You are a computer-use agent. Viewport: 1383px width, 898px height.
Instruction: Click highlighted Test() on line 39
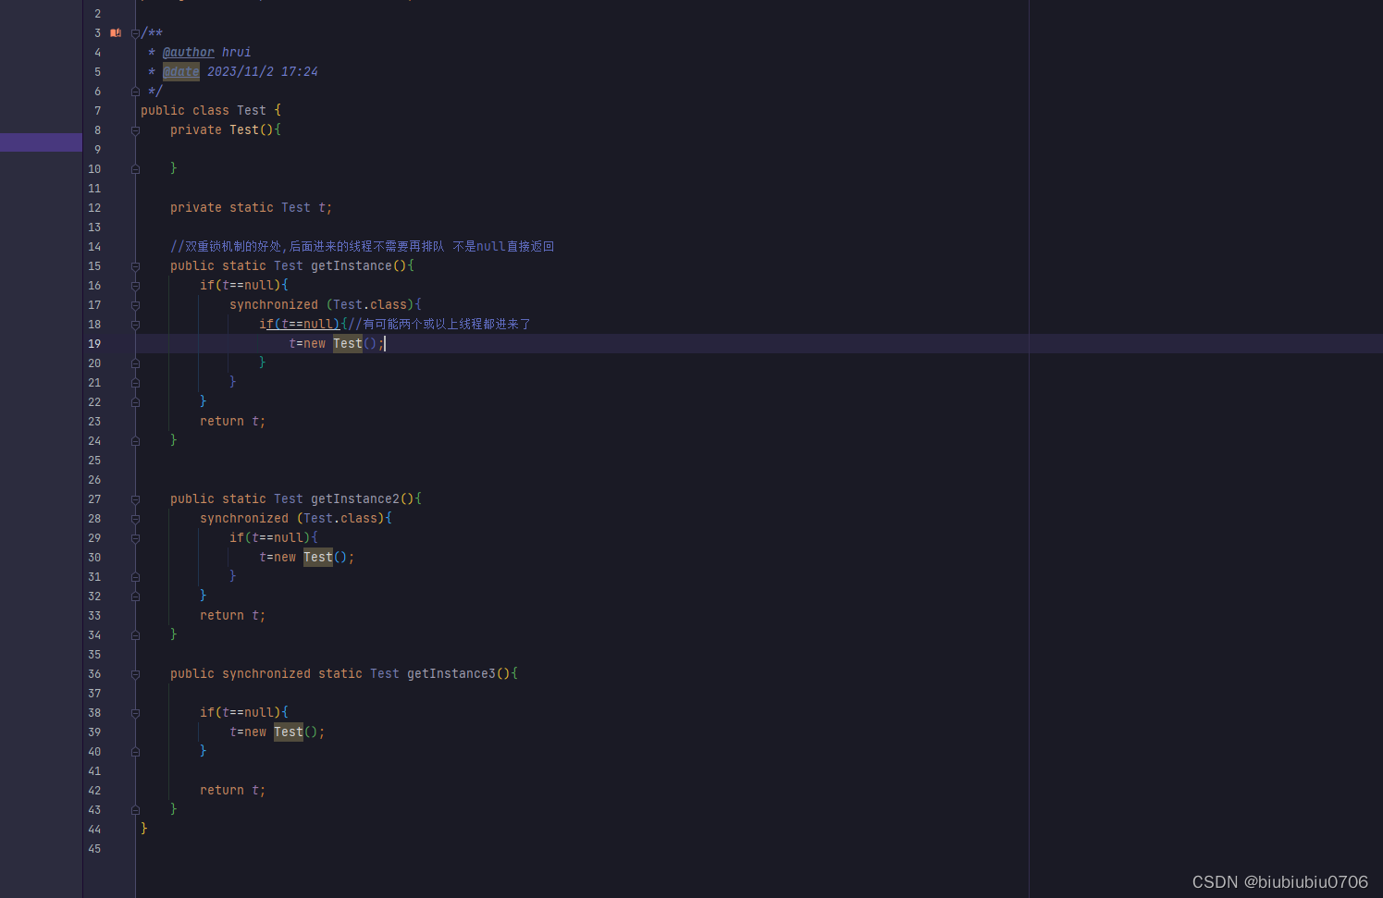point(296,732)
